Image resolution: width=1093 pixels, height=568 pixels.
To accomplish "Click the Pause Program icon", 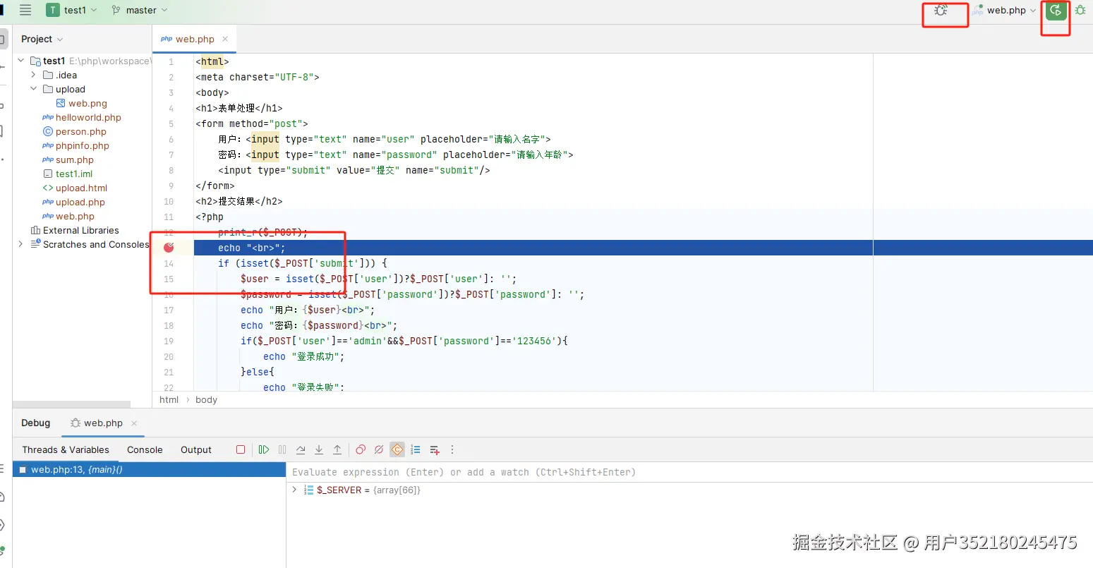I will pyautogui.click(x=282, y=449).
